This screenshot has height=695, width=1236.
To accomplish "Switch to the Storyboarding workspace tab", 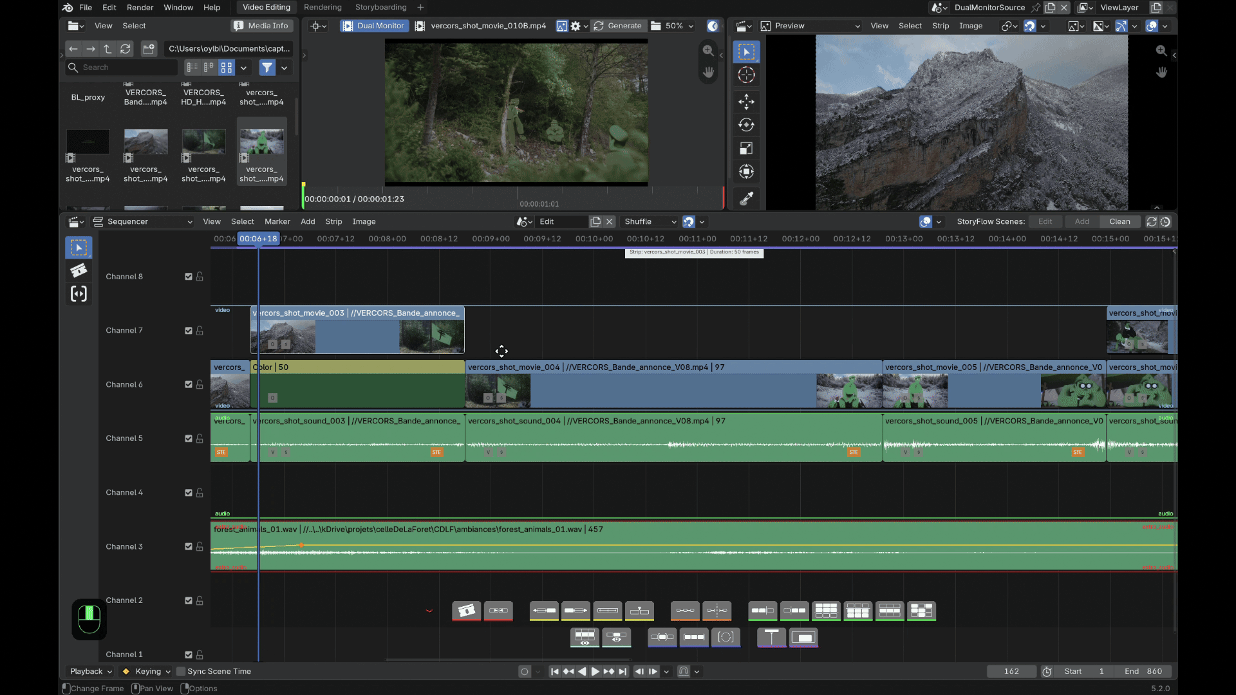I will point(380,7).
